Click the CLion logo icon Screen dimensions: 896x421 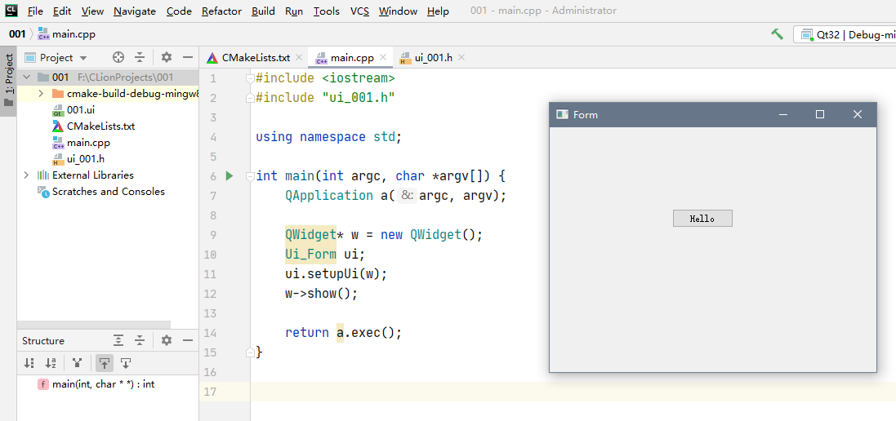11,10
